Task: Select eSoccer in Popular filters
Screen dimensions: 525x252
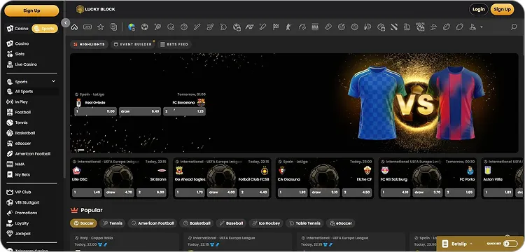Action: [341, 223]
